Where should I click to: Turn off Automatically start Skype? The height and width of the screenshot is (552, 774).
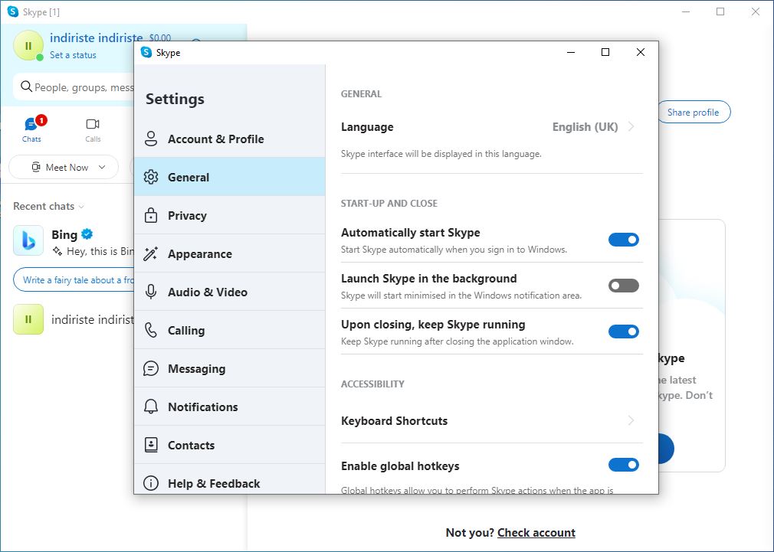point(624,240)
